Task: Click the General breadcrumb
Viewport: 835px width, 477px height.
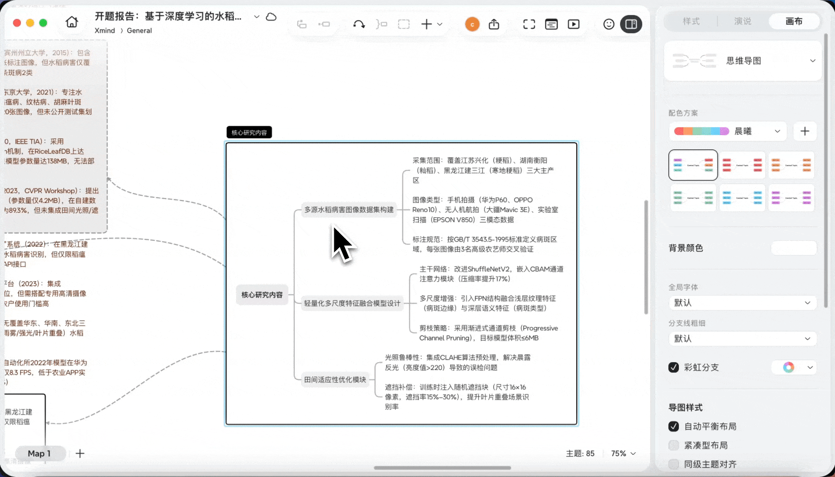Action: pos(139,30)
